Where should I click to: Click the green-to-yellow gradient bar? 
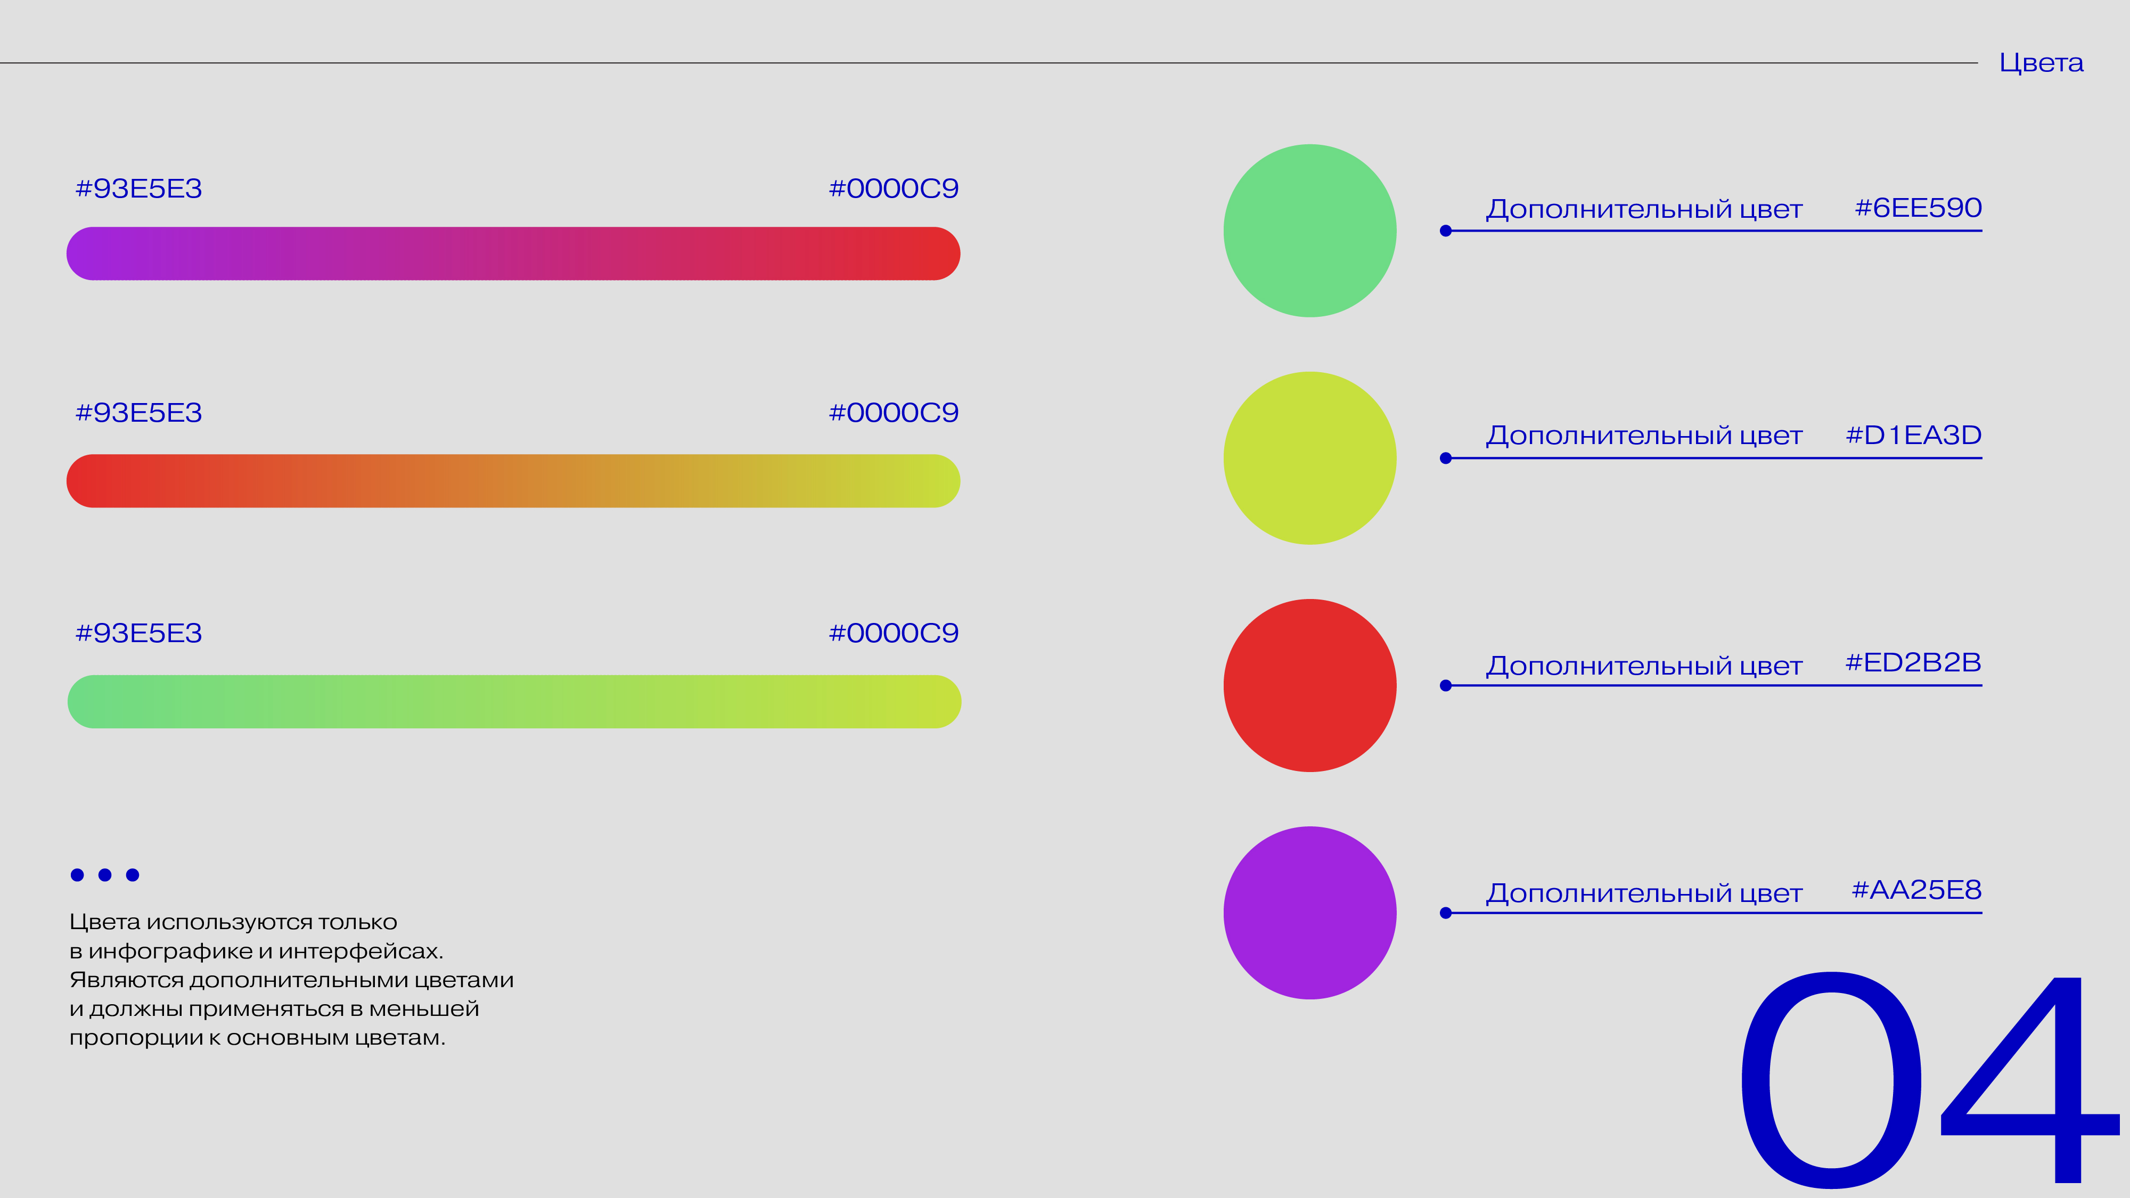pyautogui.click(x=513, y=702)
